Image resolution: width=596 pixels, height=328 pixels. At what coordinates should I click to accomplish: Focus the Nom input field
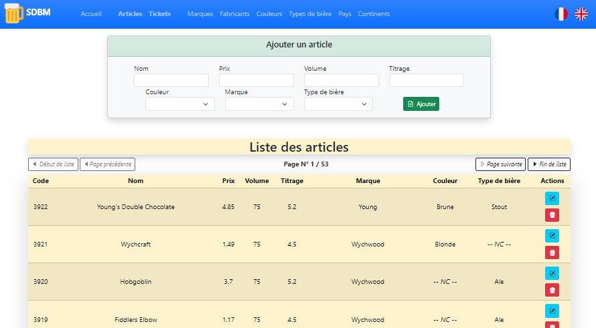(171, 80)
